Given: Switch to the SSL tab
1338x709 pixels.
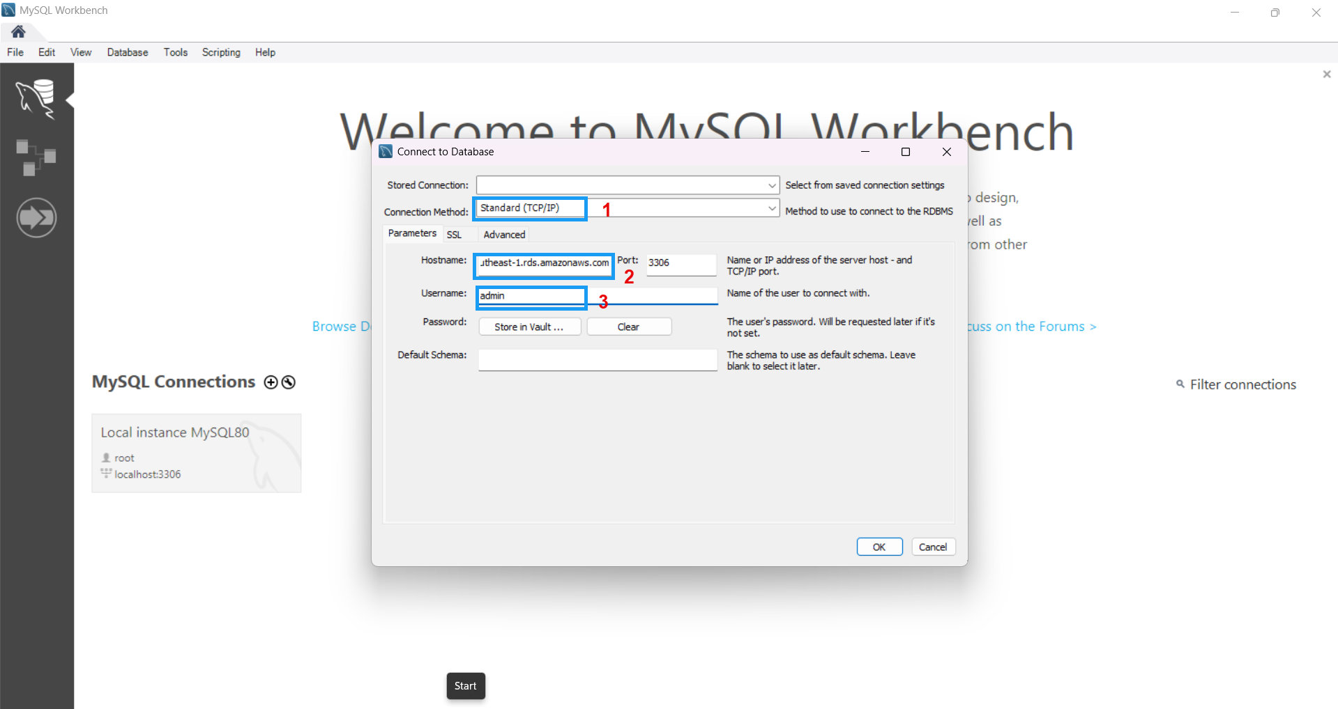Looking at the screenshot, I should click(x=454, y=235).
